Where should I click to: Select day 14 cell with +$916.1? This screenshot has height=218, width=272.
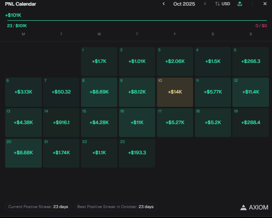pos(61,123)
